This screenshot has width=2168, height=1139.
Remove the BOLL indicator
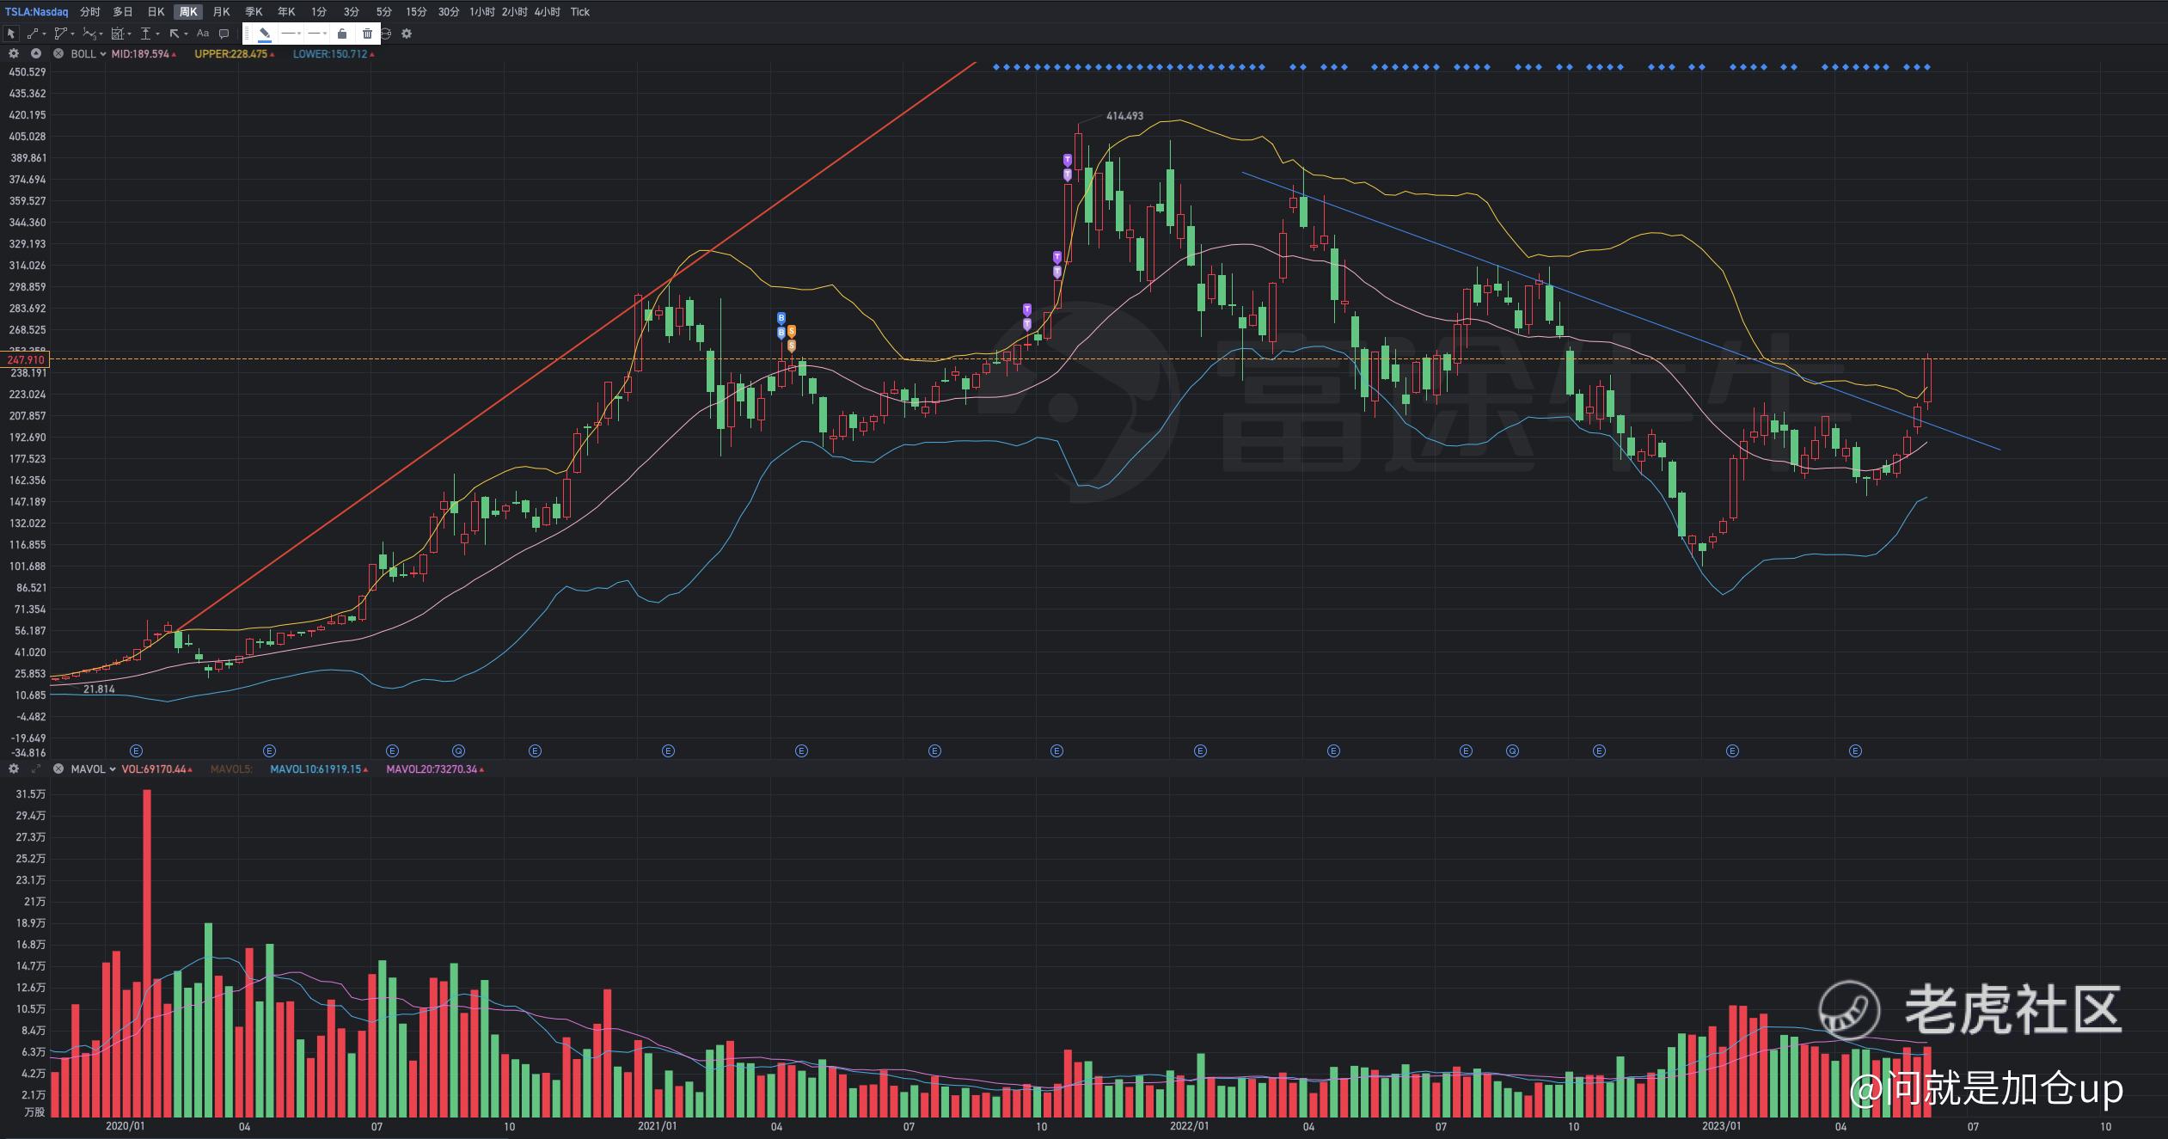click(58, 53)
